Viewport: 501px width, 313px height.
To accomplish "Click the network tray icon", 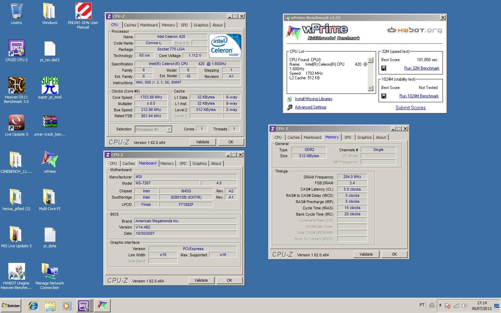I will pyautogui.click(x=456, y=306).
